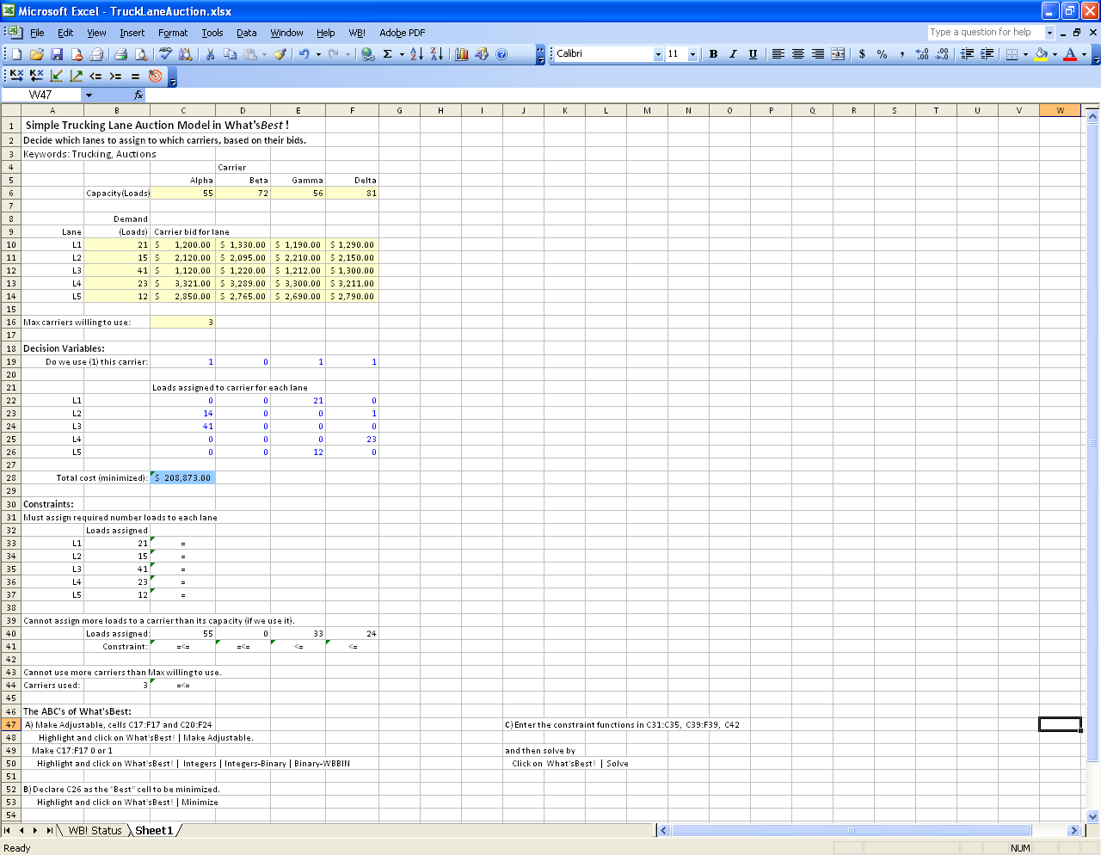Viewport: 1101px width, 855px height.
Task: Open Excel Help question mark icon
Action: (x=501, y=54)
